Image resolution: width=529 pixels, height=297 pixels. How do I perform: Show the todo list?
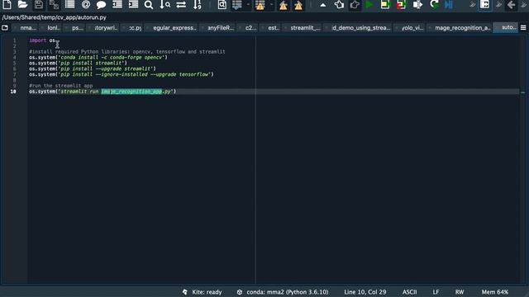coord(237,5)
